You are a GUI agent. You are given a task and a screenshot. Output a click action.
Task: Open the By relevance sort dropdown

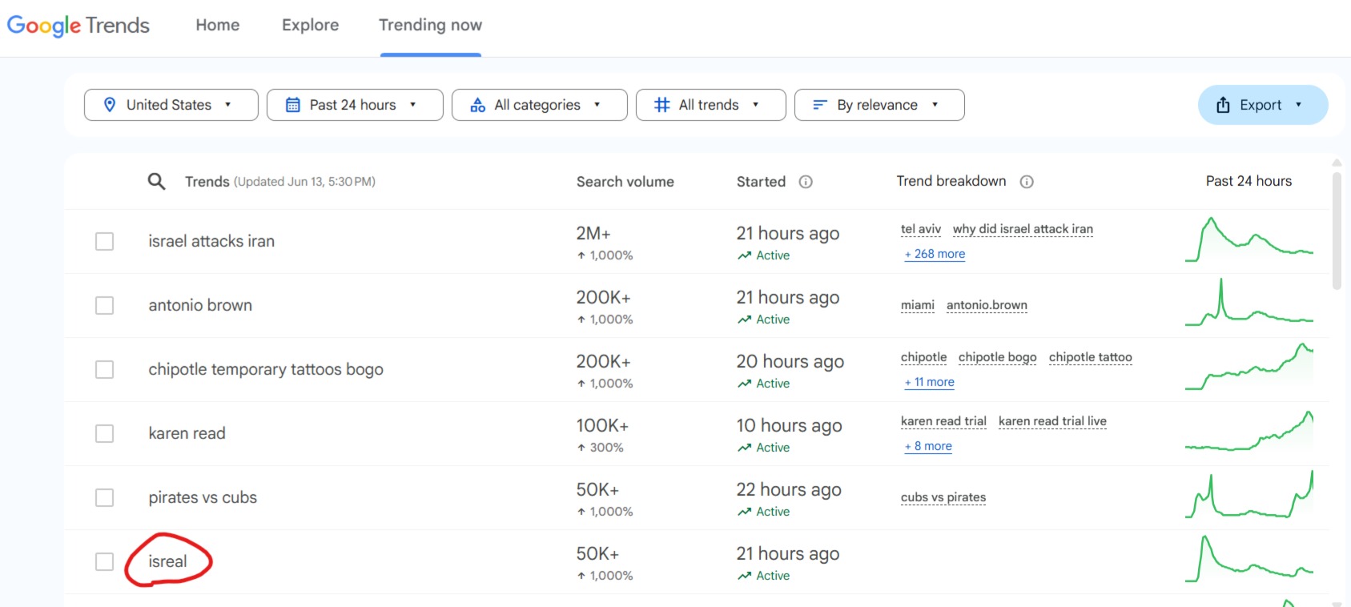point(879,105)
